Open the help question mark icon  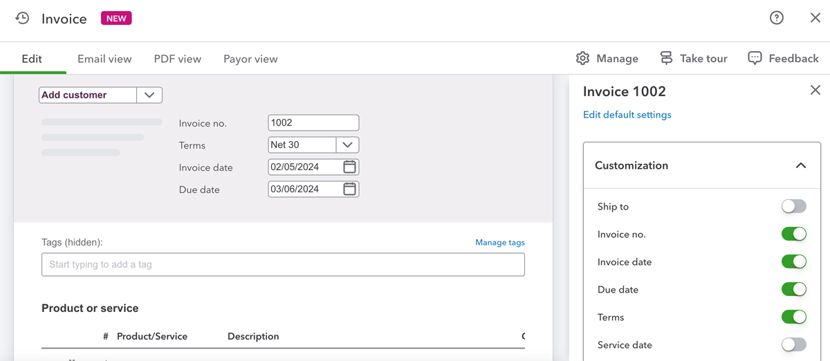pos(777,18)
